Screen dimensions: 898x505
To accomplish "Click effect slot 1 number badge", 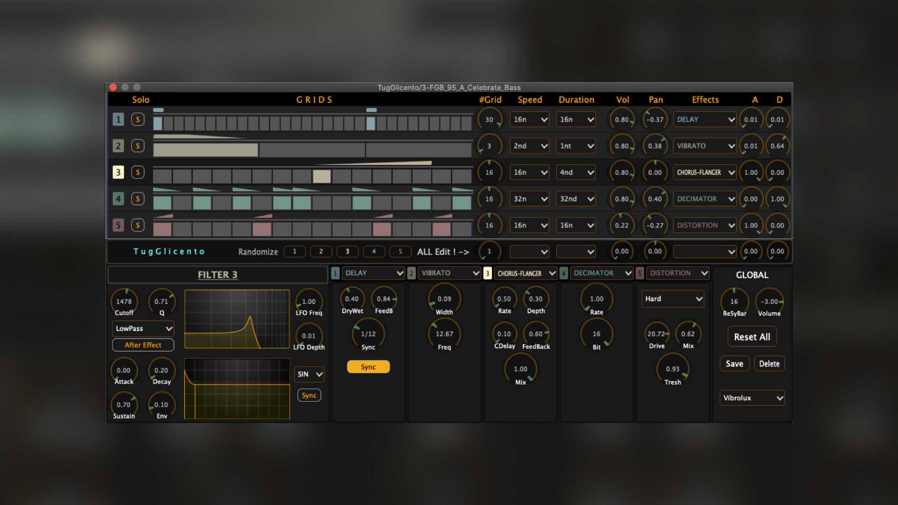I will pos(335,274).
